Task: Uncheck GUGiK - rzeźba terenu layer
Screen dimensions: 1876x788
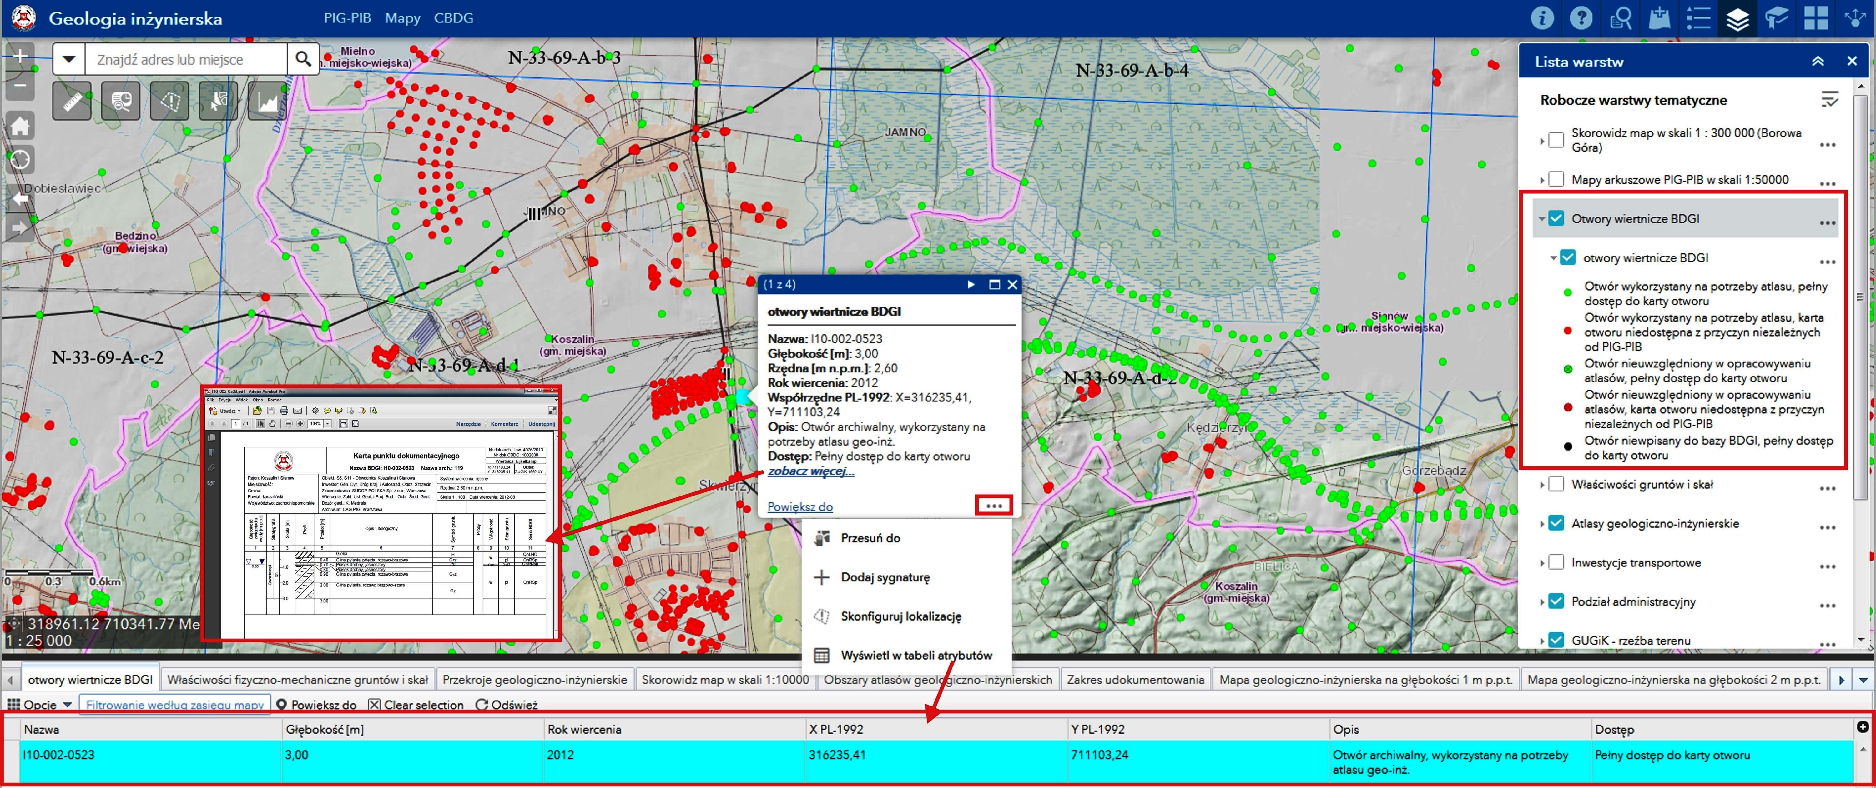Action: (x=1556, y=640)
